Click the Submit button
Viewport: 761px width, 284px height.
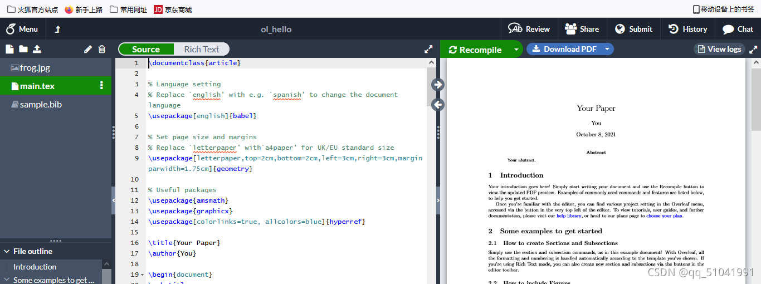pos(633,29)
